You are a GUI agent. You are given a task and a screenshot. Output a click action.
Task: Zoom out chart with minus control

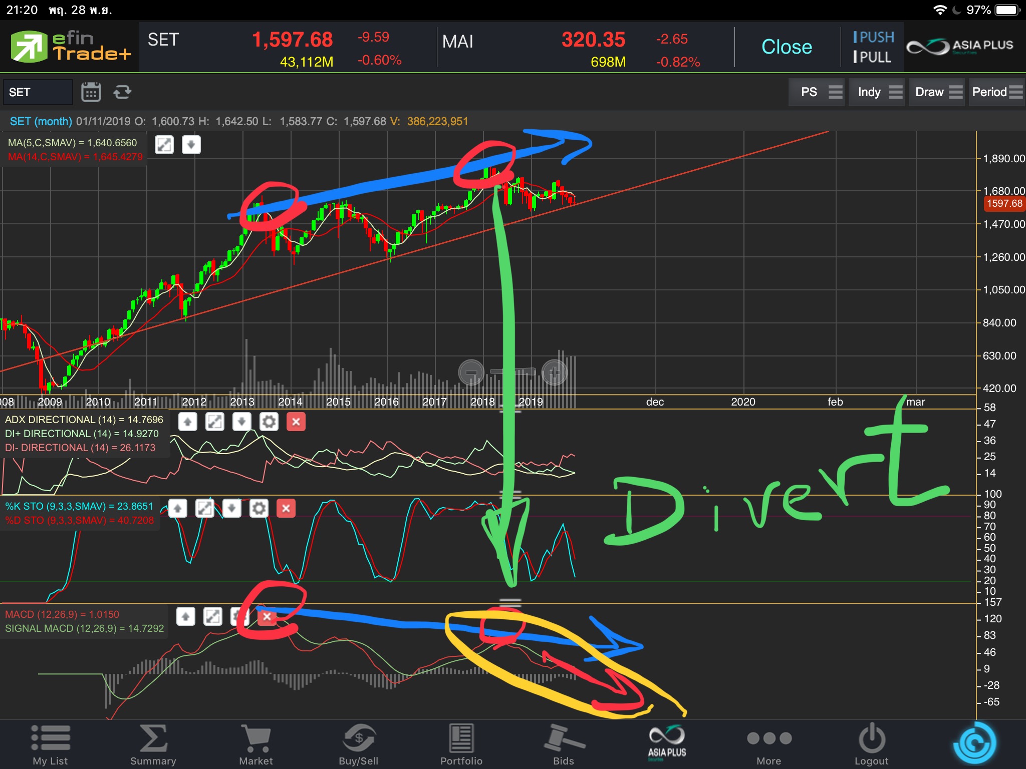[471, 372]
